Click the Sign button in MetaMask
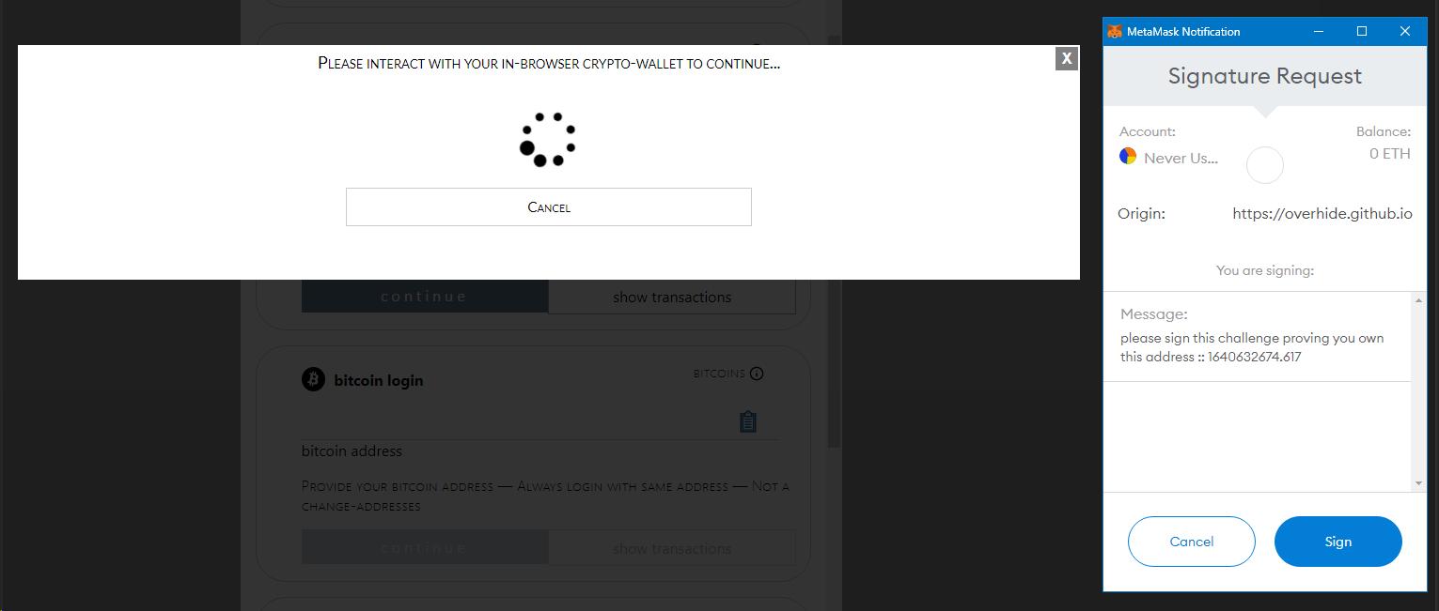Screen dimensions: 1439x611 [1337, 542]
